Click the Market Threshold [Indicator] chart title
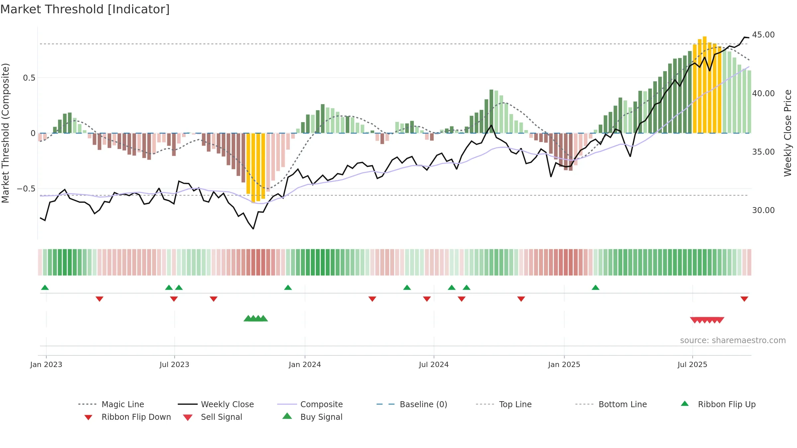This screenshot has width=797, height=448. tap(85, 9)
